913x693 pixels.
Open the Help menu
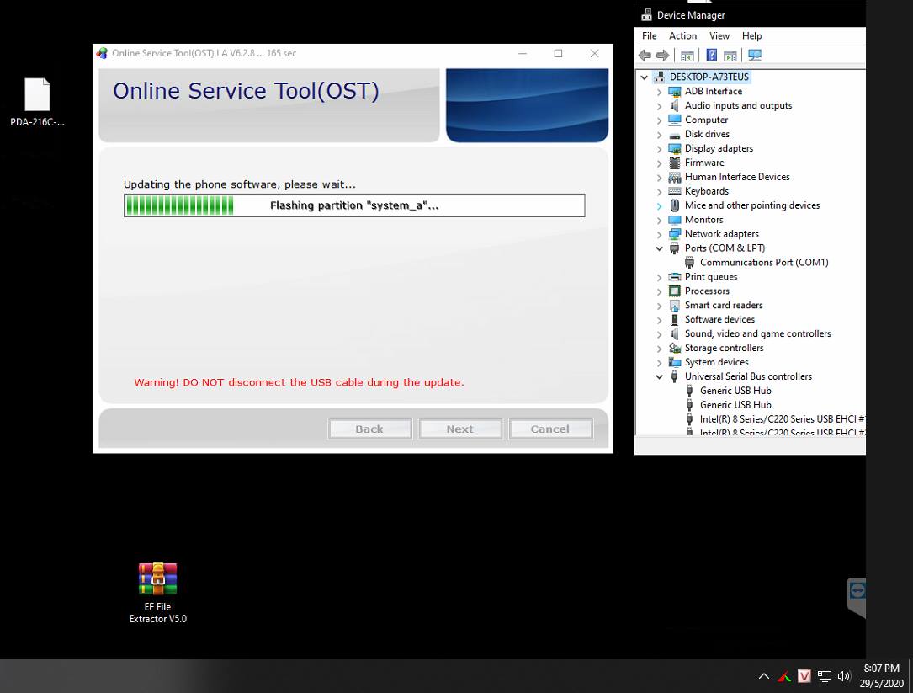(x=751, y=35)
